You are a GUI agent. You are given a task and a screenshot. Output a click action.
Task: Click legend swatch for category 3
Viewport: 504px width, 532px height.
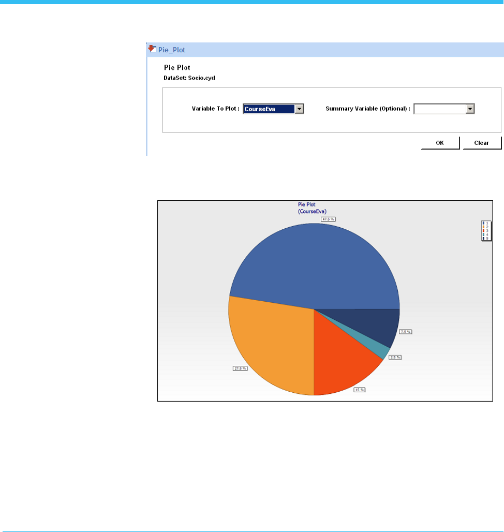[x=483, y=231]
